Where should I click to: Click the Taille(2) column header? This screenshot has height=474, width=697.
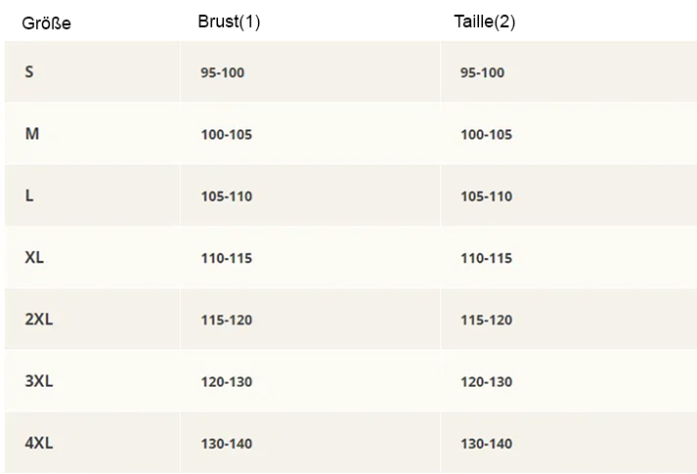pyautogui.click(x=485, y=22)
